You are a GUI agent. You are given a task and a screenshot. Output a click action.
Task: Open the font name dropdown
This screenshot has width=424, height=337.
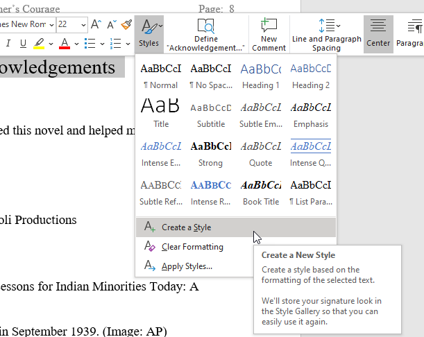point(51,25)
